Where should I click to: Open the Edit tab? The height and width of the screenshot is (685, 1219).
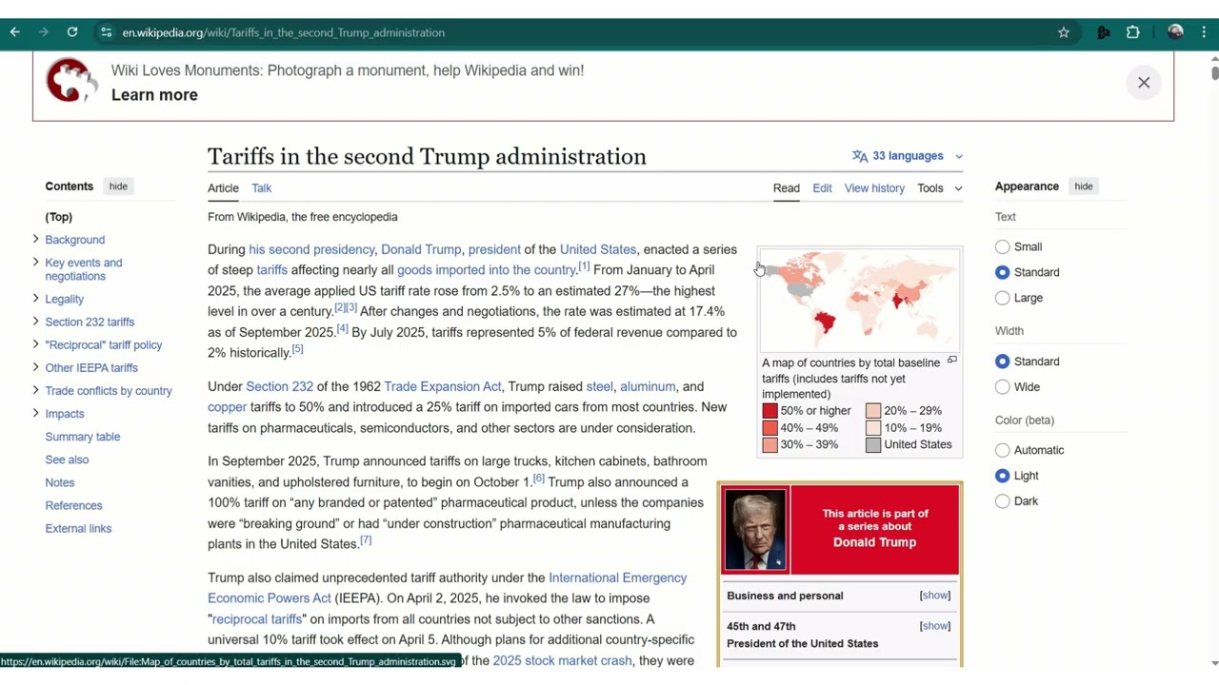tap(822, 188)
